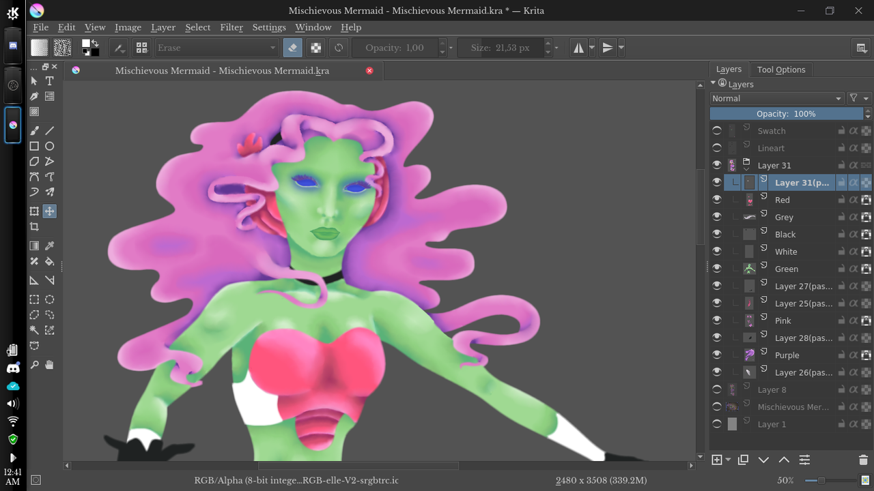
Task: Select the Rectangular Selection tool
Action: (x=33, y=299)
